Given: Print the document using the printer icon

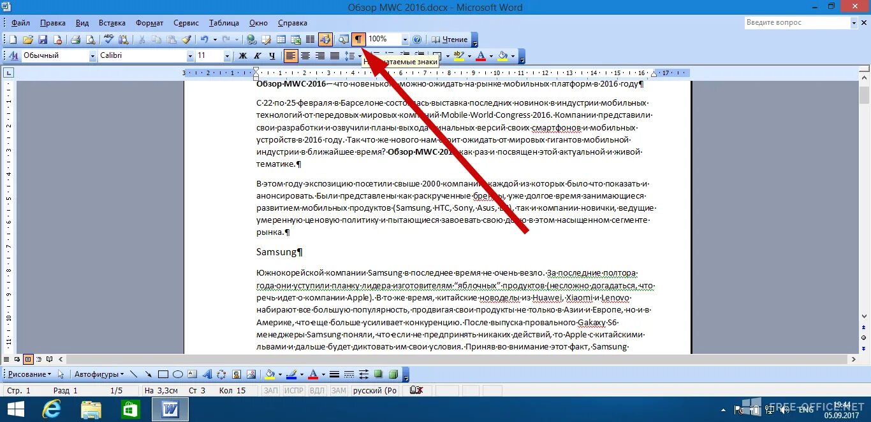Looking at the screenshot, I should tap(75, 39).
